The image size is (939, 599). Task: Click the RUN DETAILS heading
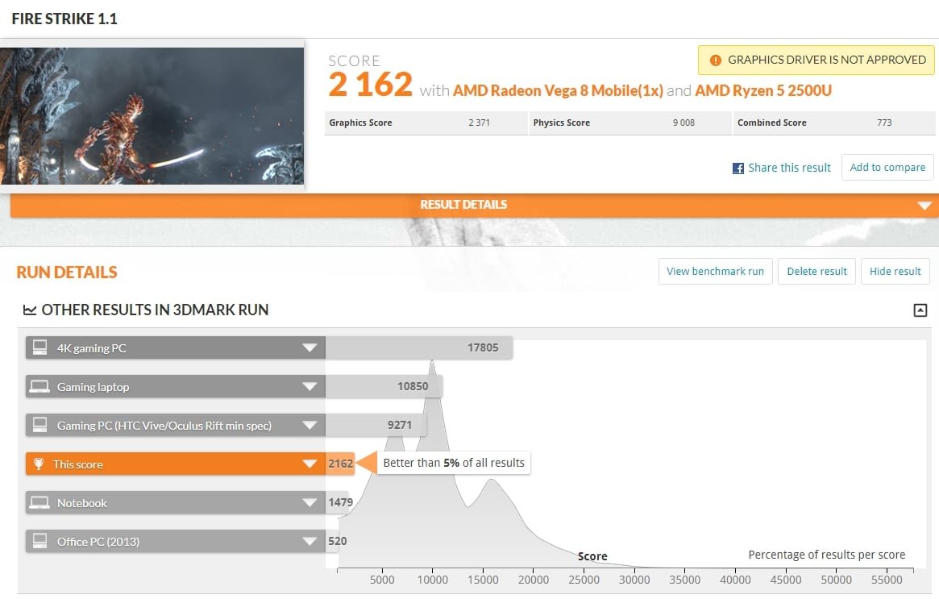(66, 272)
